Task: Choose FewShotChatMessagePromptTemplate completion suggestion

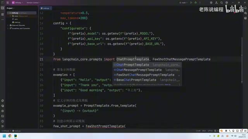Action: (x=147, y=75)
